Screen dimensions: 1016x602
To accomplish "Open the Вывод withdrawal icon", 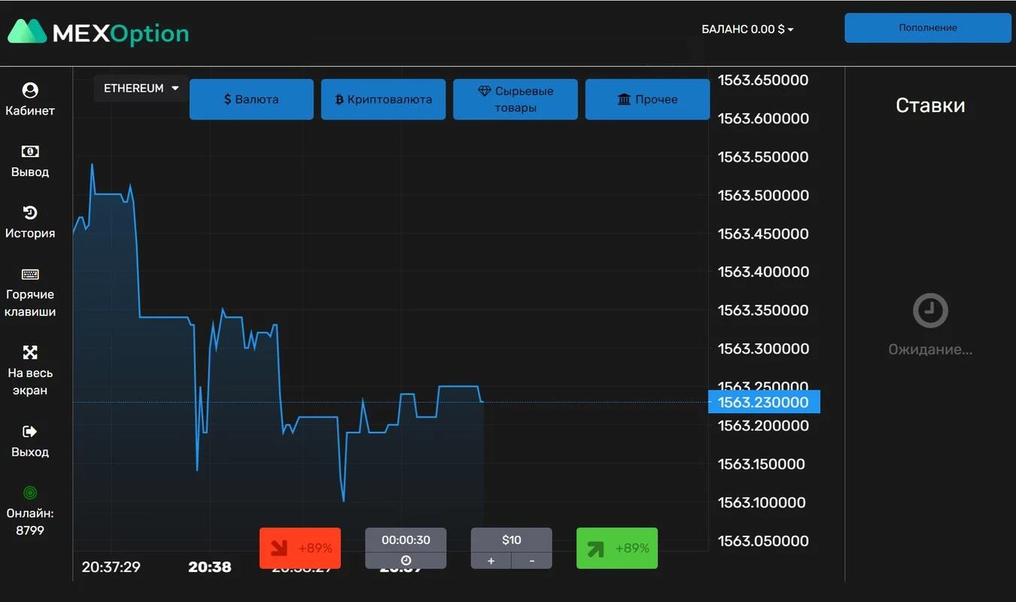I will tap(30, 151).
